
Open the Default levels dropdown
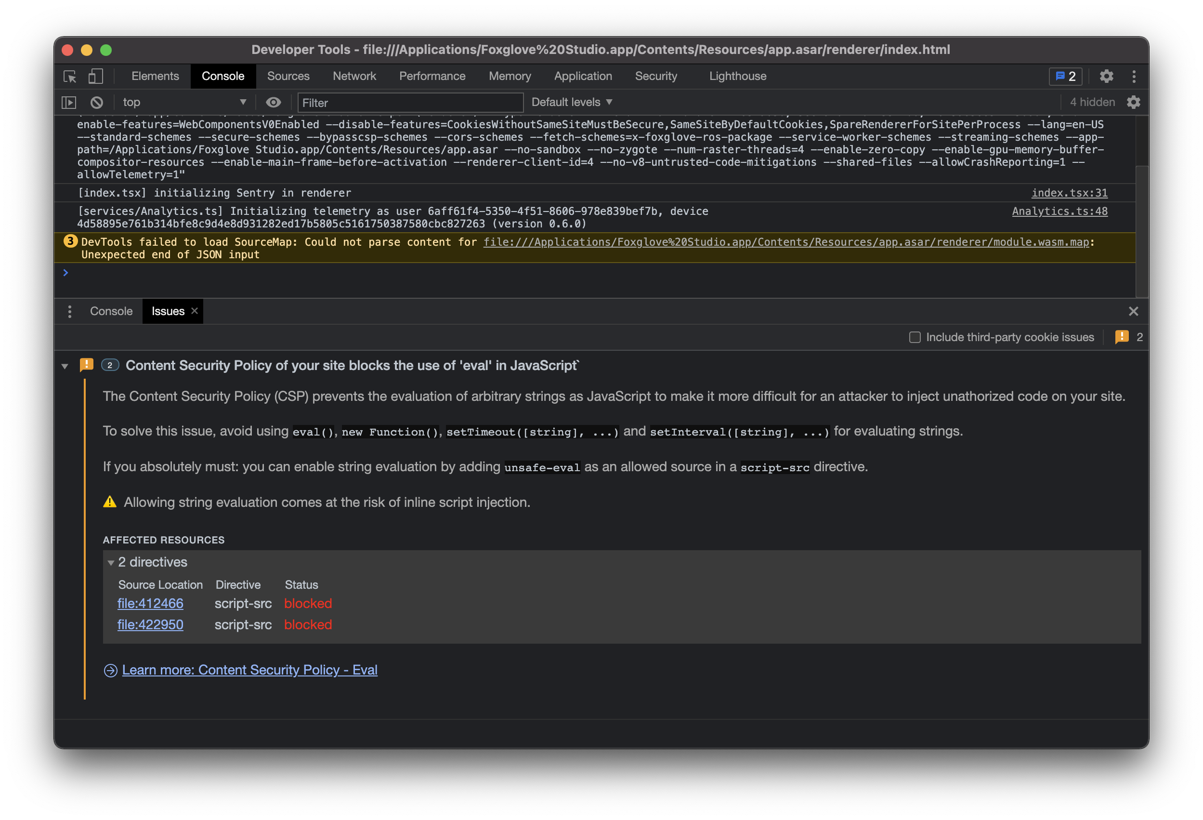(x=572, y=102)
